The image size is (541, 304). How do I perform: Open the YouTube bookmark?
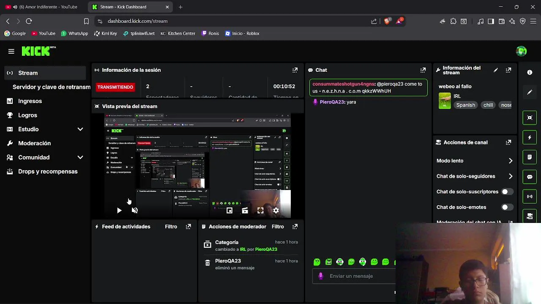point(44,33)
